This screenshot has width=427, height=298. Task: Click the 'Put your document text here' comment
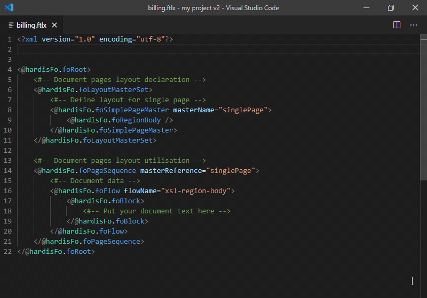156,211
